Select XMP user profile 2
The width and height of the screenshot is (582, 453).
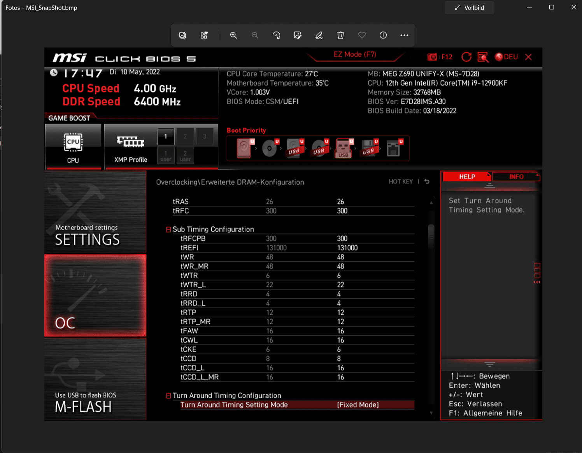pyautogui.click(x=185, y=156)
